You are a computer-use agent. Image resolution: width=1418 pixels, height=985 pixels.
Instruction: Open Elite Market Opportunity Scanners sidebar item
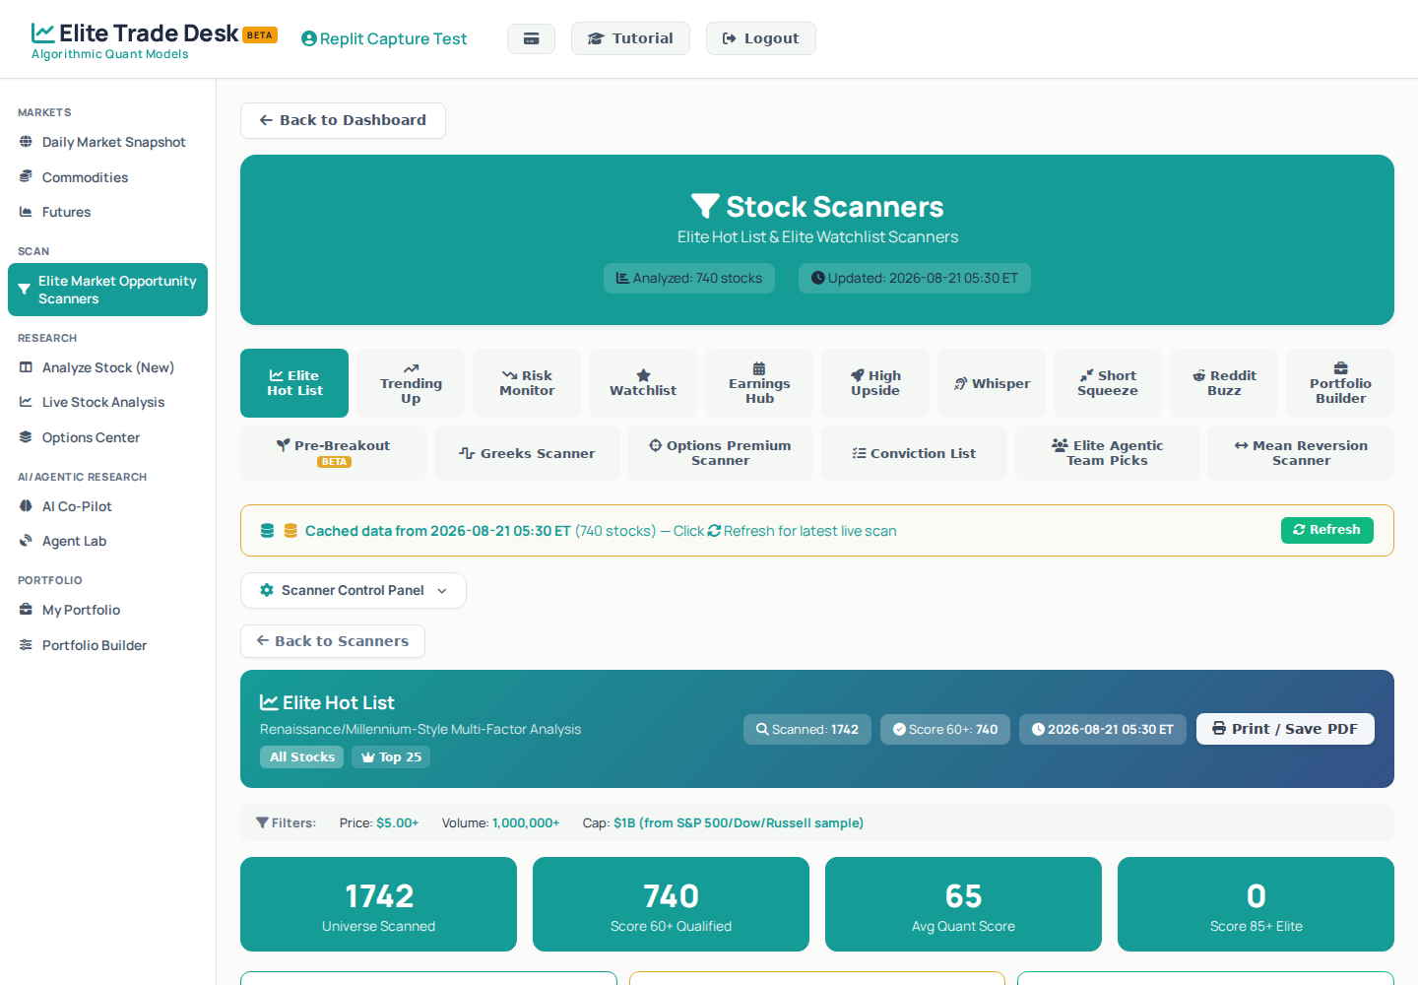[107, 290]
